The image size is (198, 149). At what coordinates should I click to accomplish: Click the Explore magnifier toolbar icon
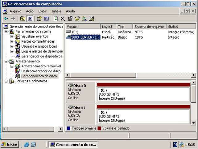(84, 19)
